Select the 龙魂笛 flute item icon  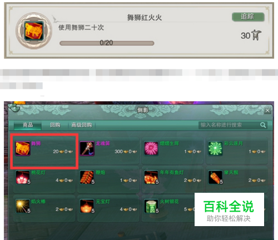pyautogui.click(x=87, y=148)
